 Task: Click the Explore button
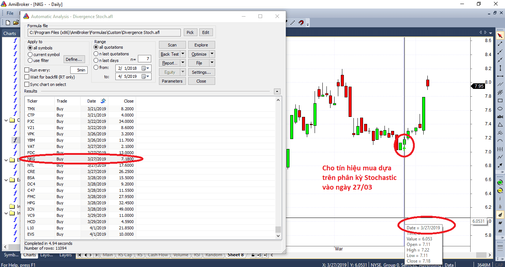click(201, 45)
